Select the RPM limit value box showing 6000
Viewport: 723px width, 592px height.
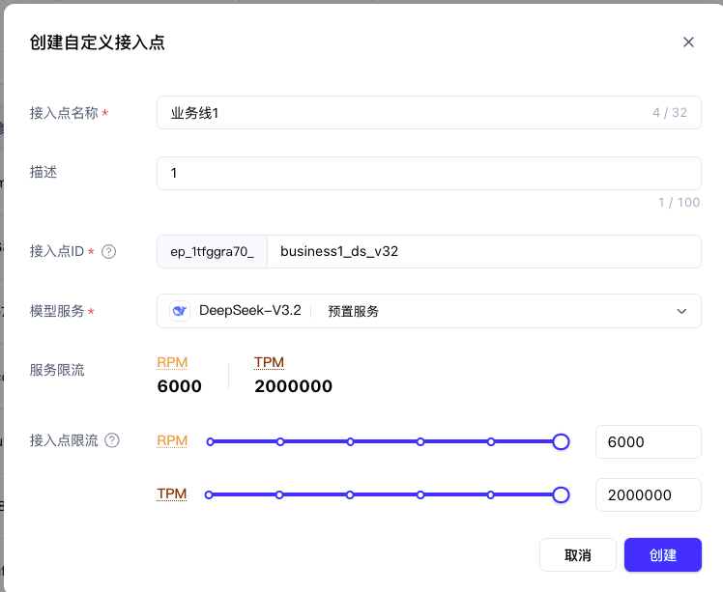(648, 442)
